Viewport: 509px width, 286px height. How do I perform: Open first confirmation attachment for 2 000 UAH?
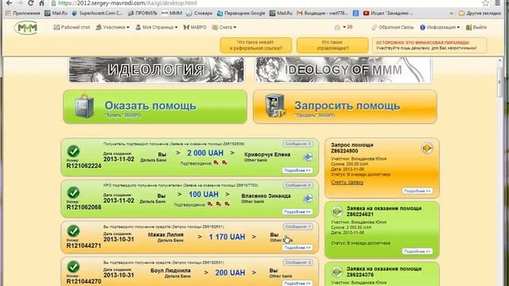pos(216,163)
